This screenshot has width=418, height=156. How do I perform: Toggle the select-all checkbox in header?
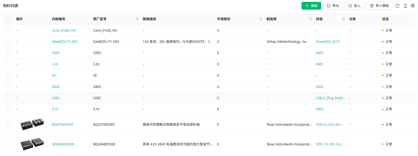(9, 19)
